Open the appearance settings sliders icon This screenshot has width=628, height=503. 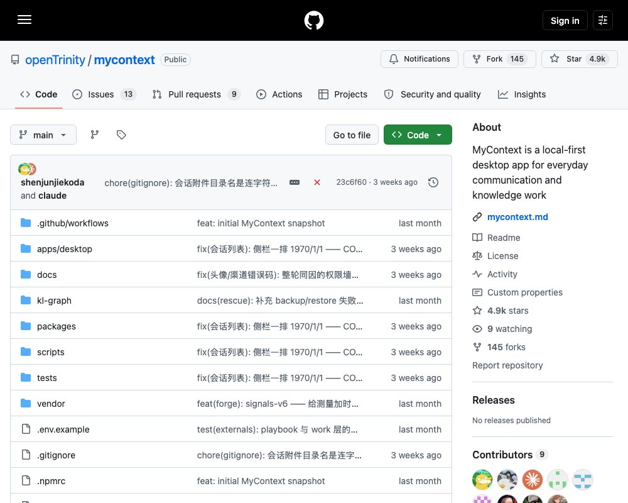603,20
